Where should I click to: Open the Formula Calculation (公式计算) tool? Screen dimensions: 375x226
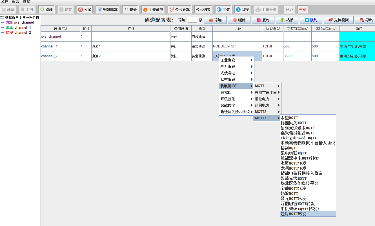click(x=172, y=10)
